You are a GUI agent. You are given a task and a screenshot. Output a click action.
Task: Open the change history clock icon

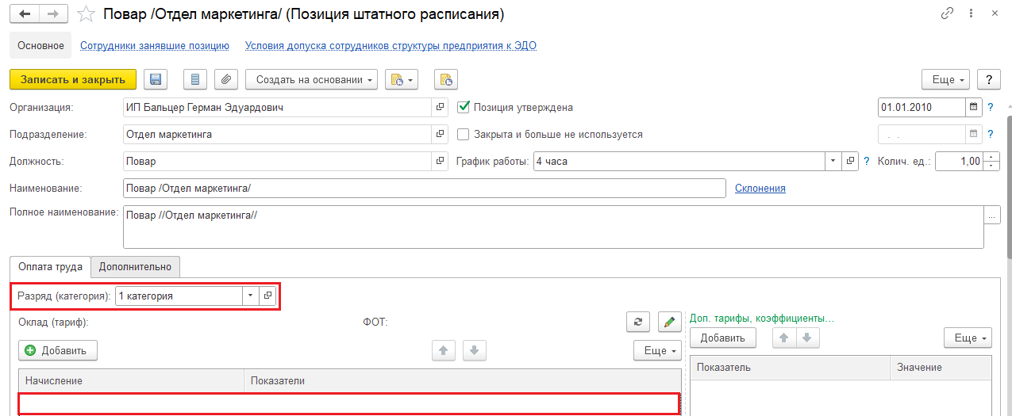click(x=446, y=79)
